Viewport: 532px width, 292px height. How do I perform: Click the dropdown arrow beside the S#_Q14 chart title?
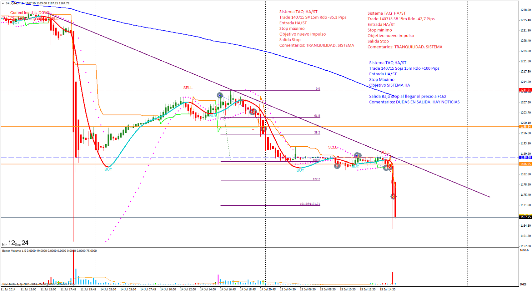pos(3,3)
